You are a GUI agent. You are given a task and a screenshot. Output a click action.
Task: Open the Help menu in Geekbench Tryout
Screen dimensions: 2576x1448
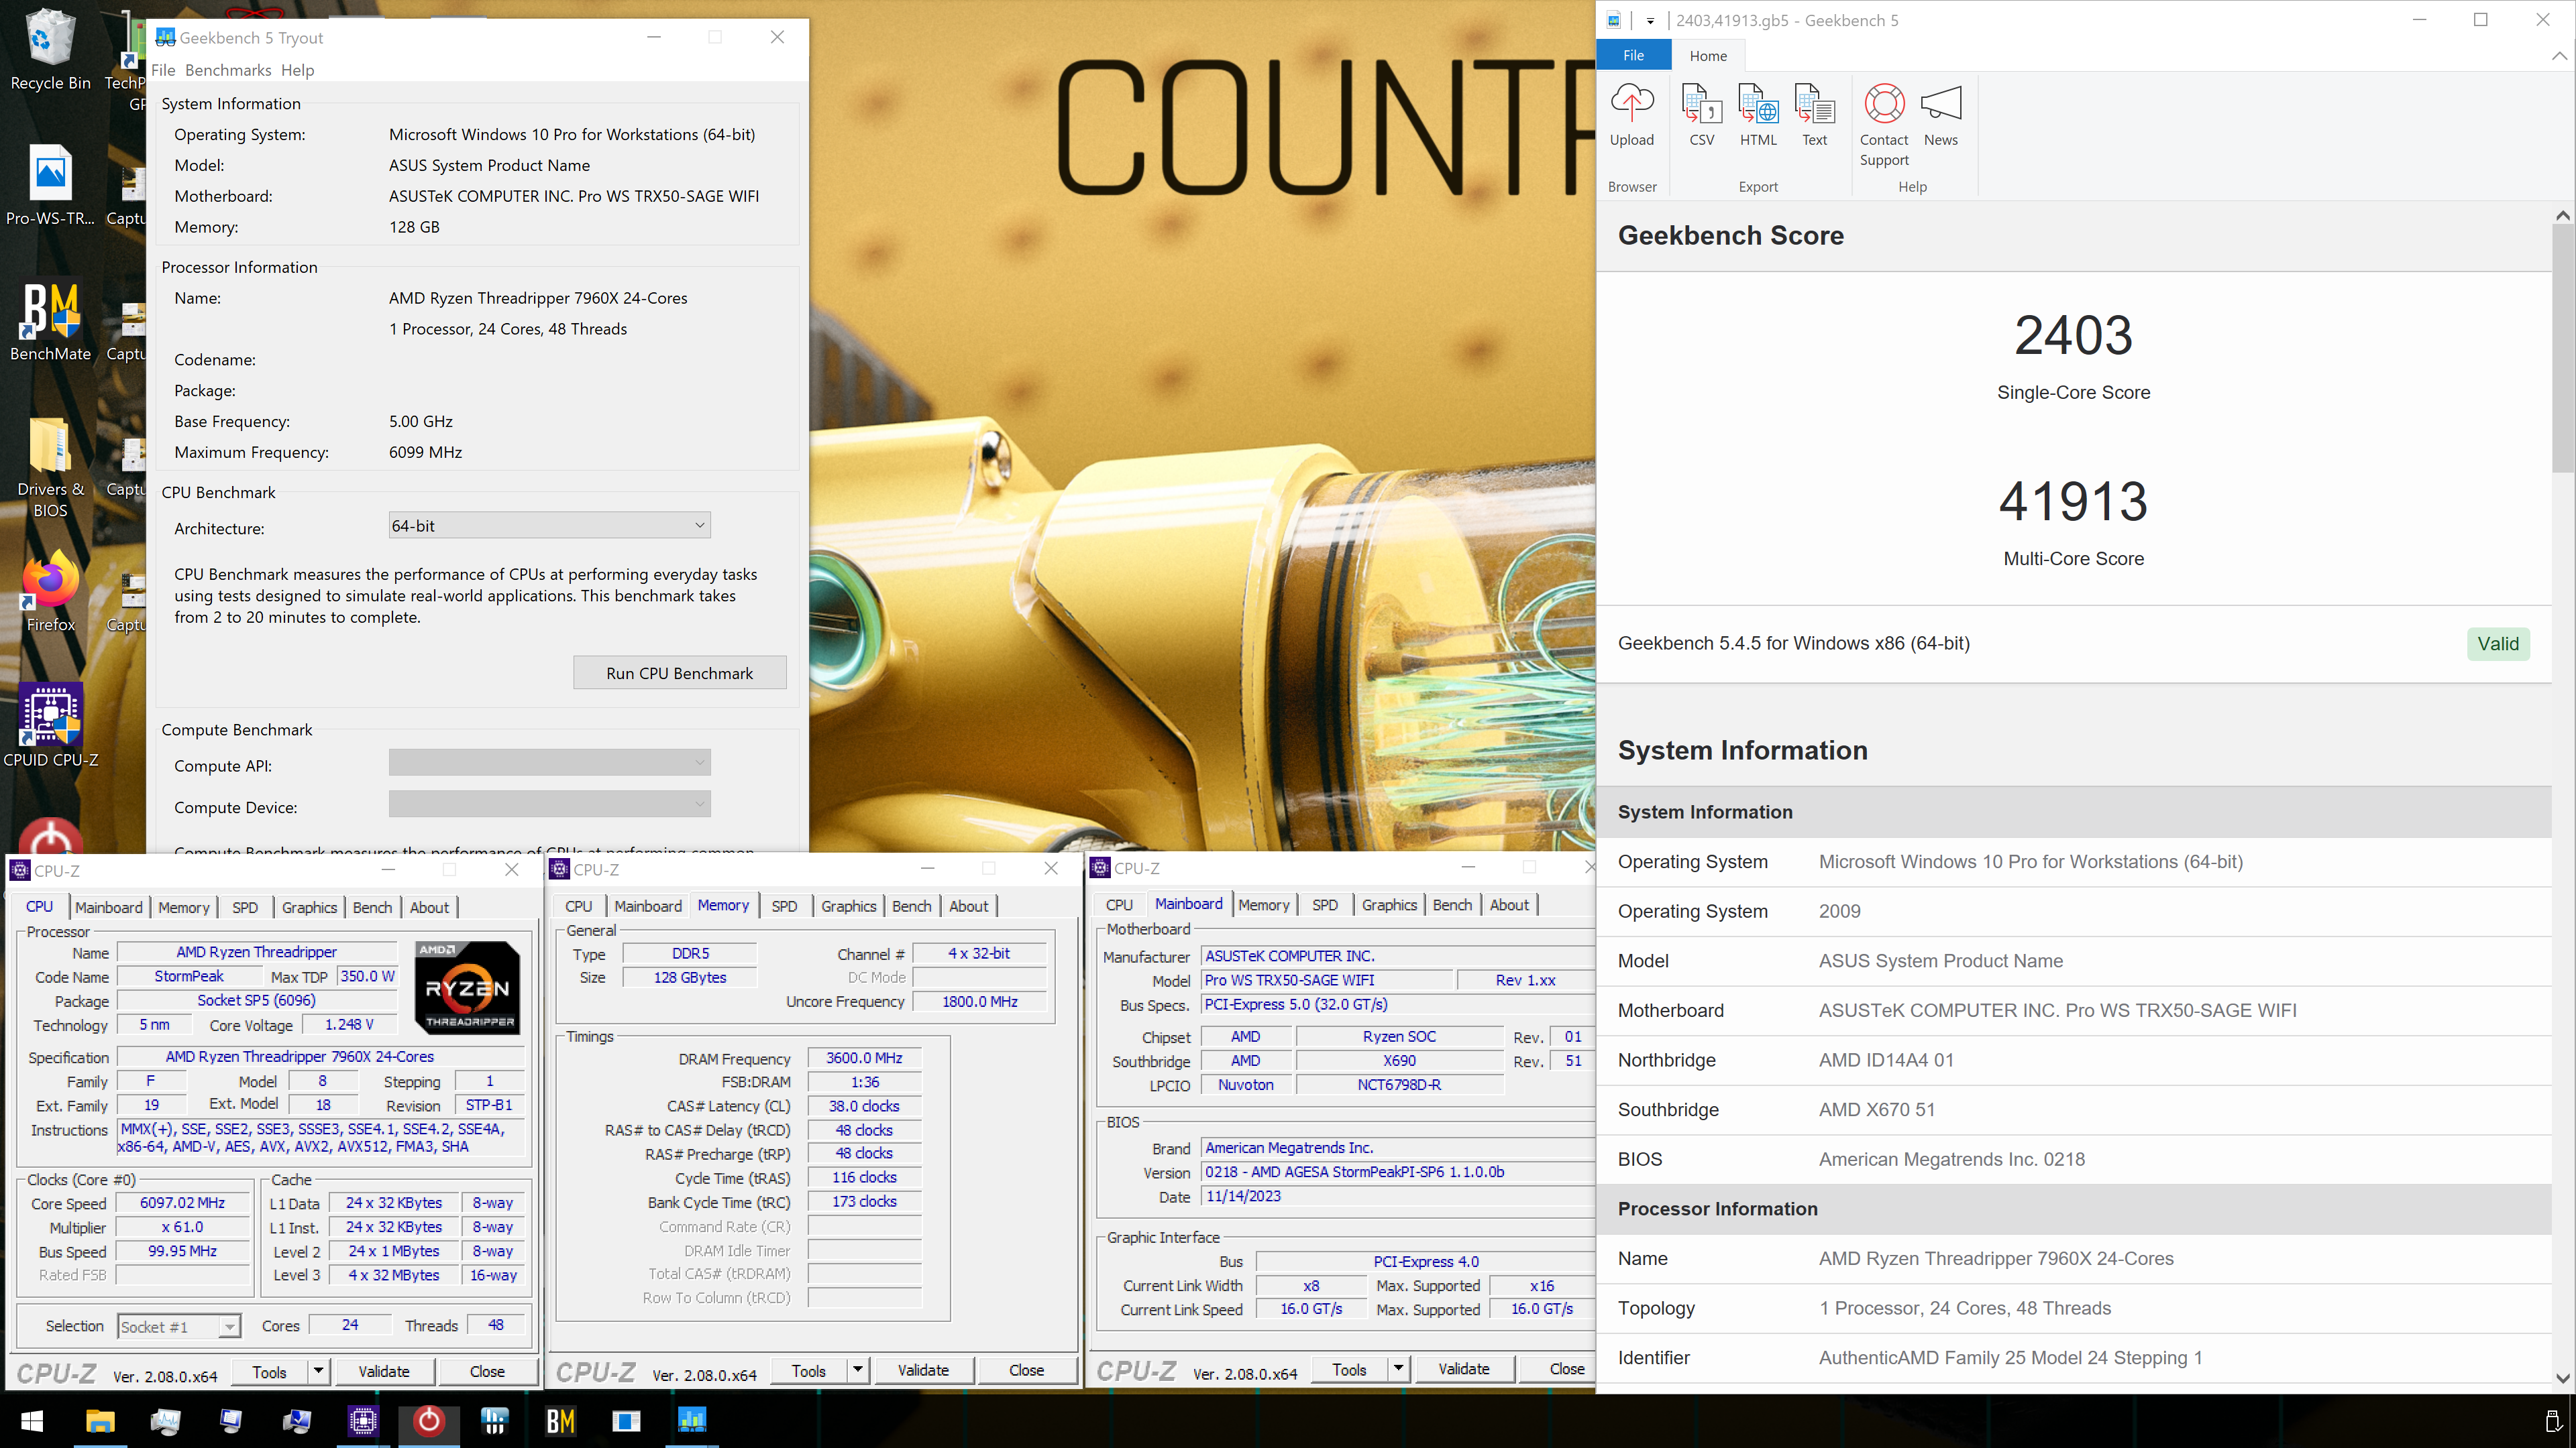click(297, 70)
